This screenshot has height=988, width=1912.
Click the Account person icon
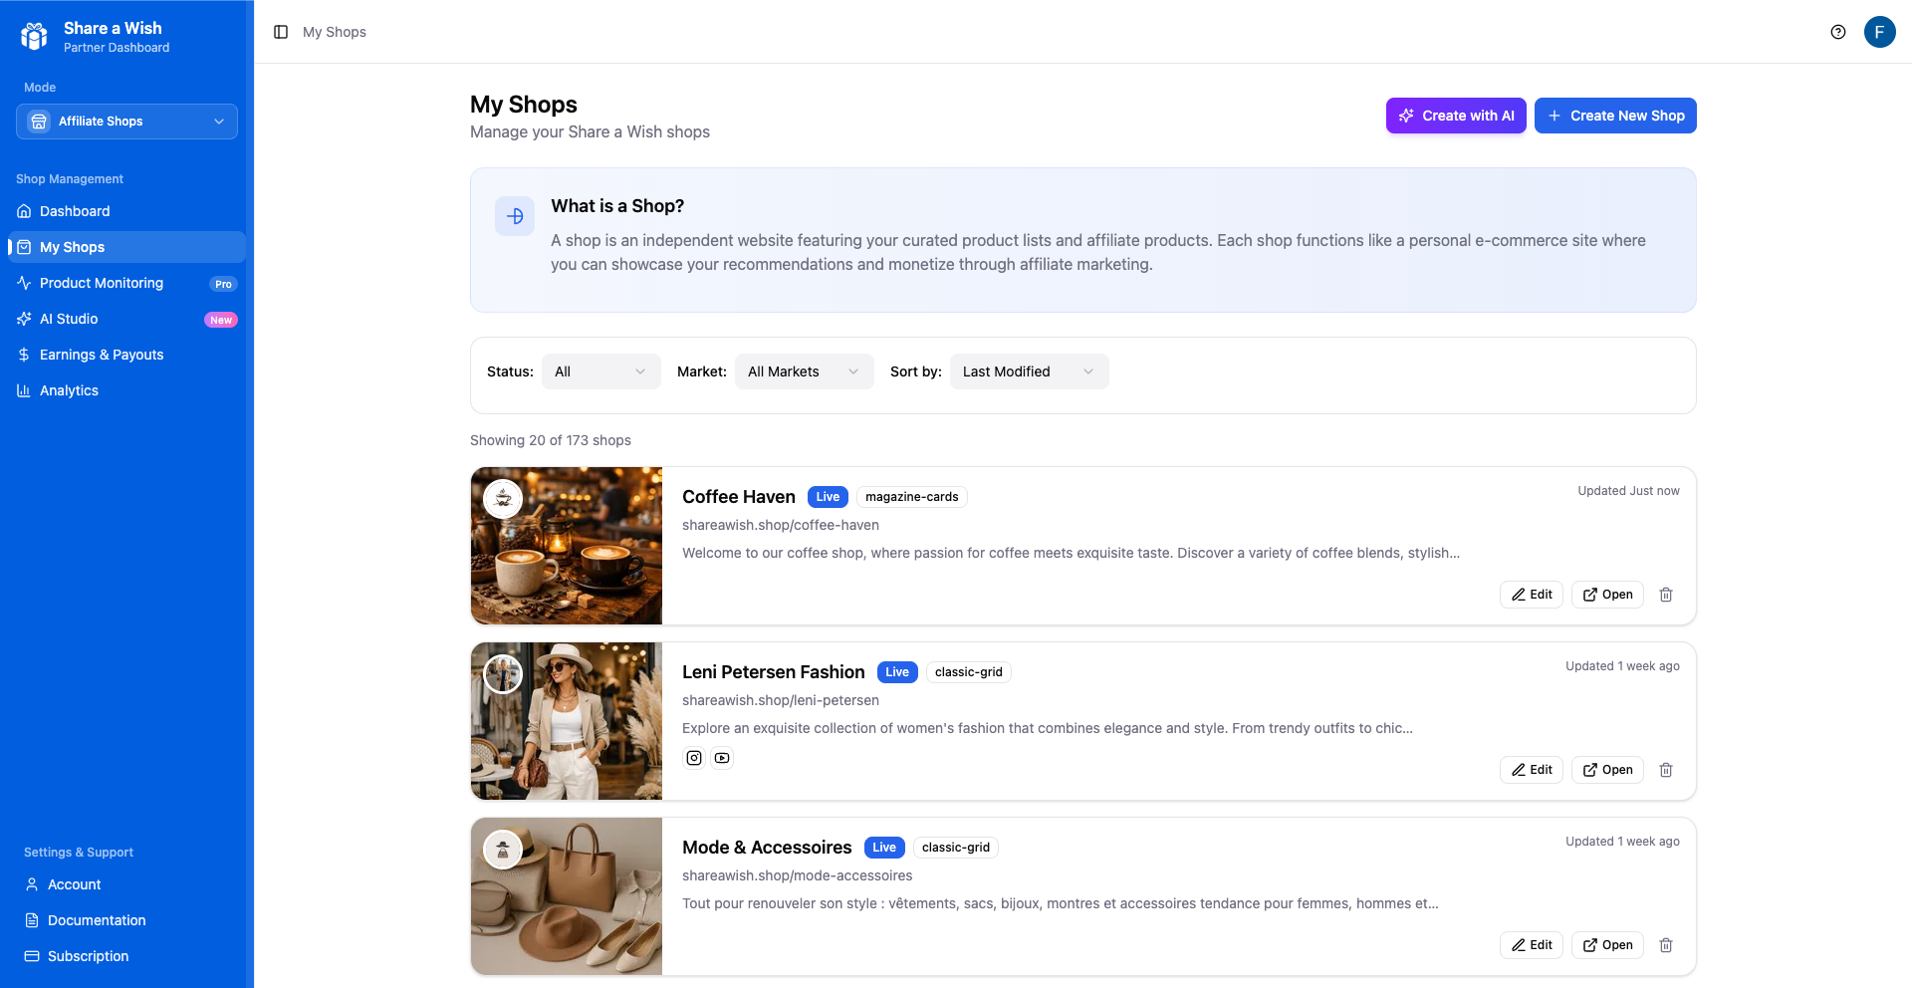click(32, 884)
